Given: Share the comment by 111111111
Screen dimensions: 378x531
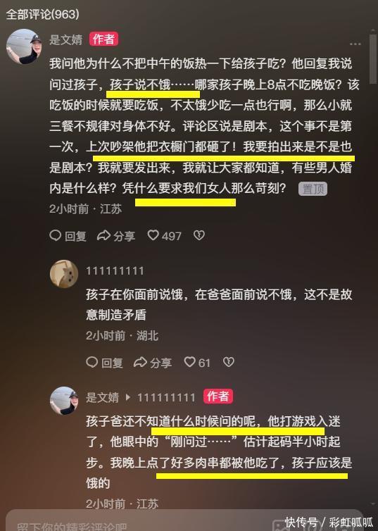Looking at the screenshot, I should click(x=152, y=363).
